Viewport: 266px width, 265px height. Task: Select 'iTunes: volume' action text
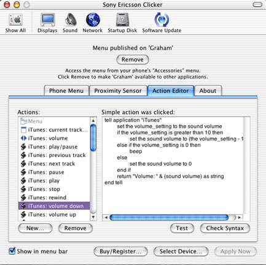[x=48, y=138]
